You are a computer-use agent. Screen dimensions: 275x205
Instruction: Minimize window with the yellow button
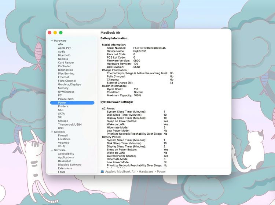click(x=55, y=33)
